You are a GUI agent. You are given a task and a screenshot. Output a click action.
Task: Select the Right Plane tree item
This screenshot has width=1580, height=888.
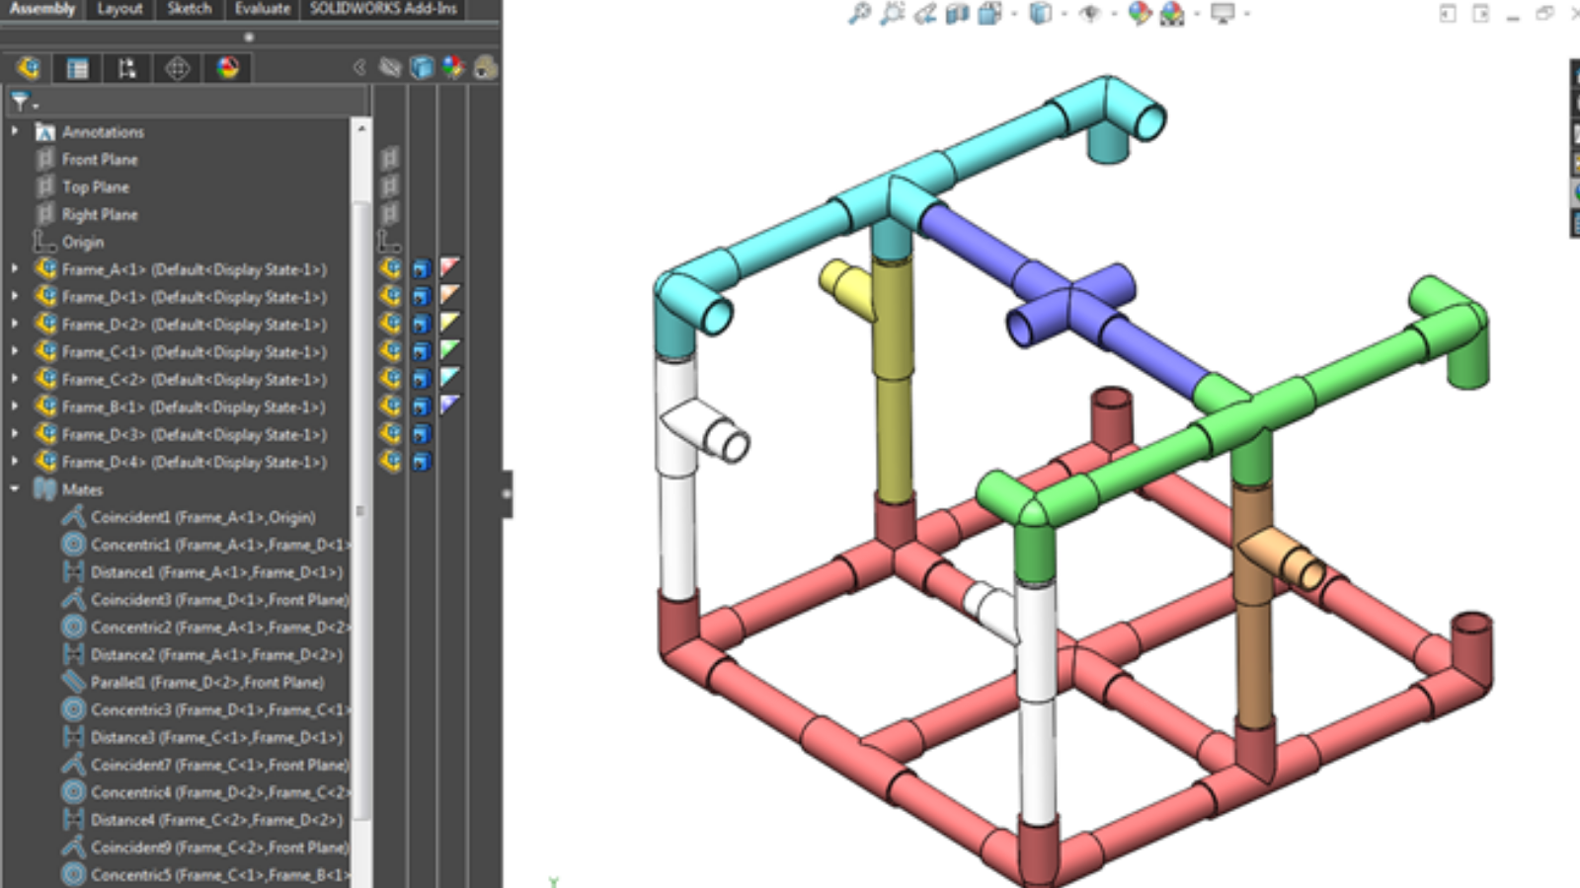tap(100, 214)
